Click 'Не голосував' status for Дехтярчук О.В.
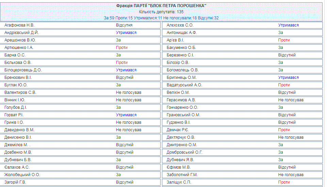Screen dimensions: 331x187 [x=291, y=137]
